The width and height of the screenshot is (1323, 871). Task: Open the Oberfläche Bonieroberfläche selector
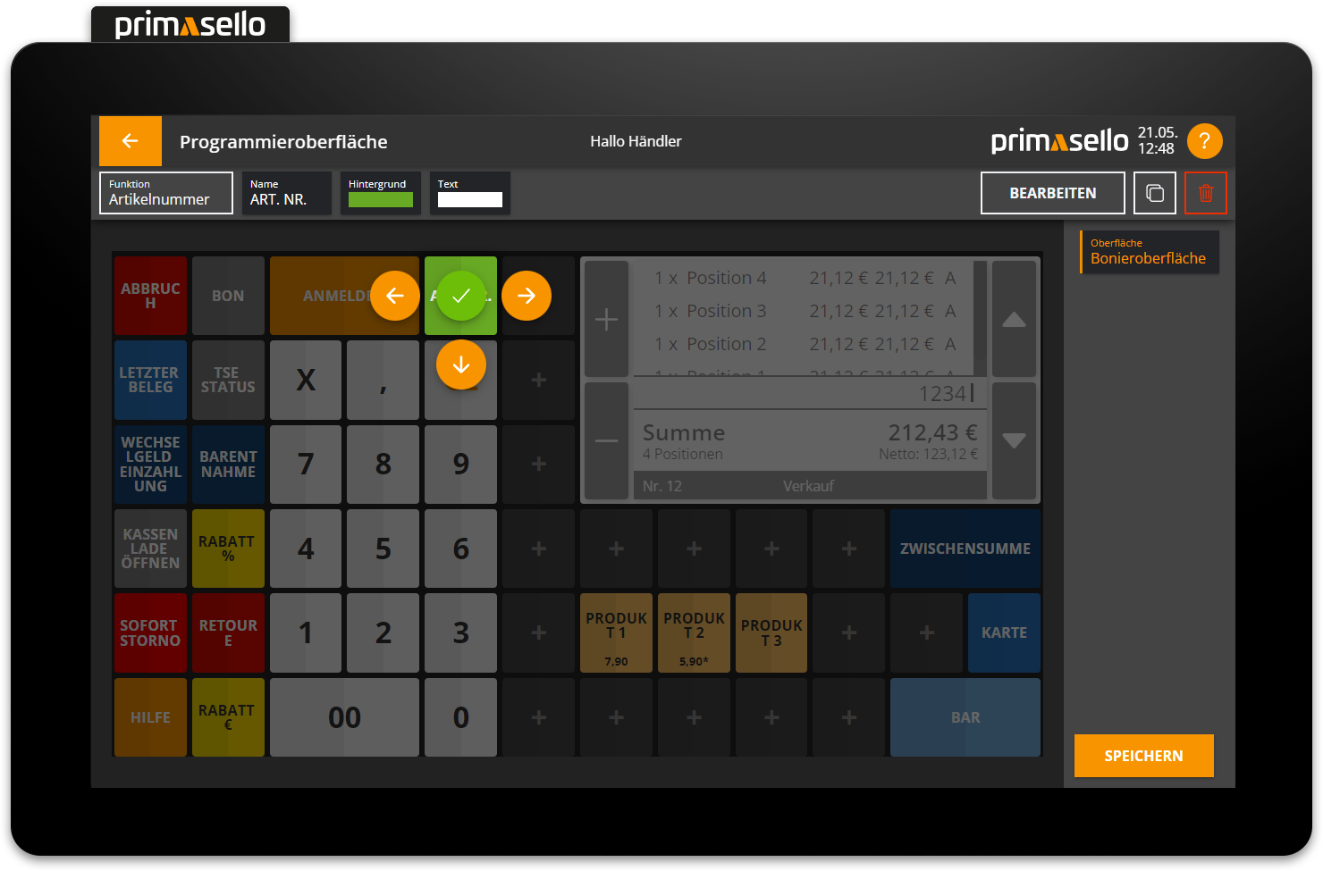(1149, 252)
